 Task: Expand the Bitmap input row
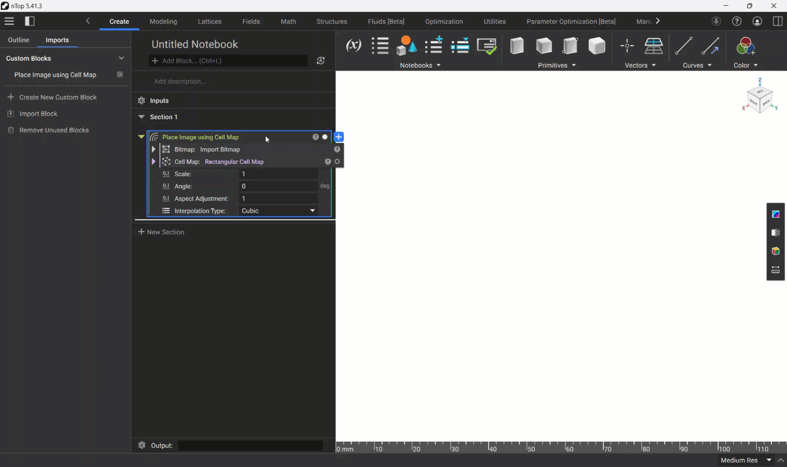pyautogui.click(x=153, y=149)
